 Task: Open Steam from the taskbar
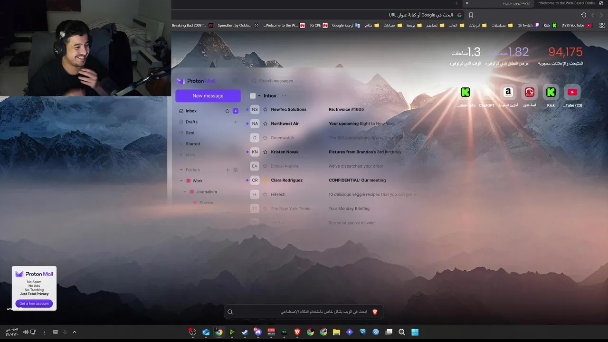pos(245,332)
